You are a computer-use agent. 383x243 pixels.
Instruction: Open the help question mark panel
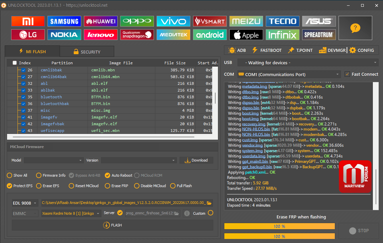pyautogui.click(x=355, y=28)
